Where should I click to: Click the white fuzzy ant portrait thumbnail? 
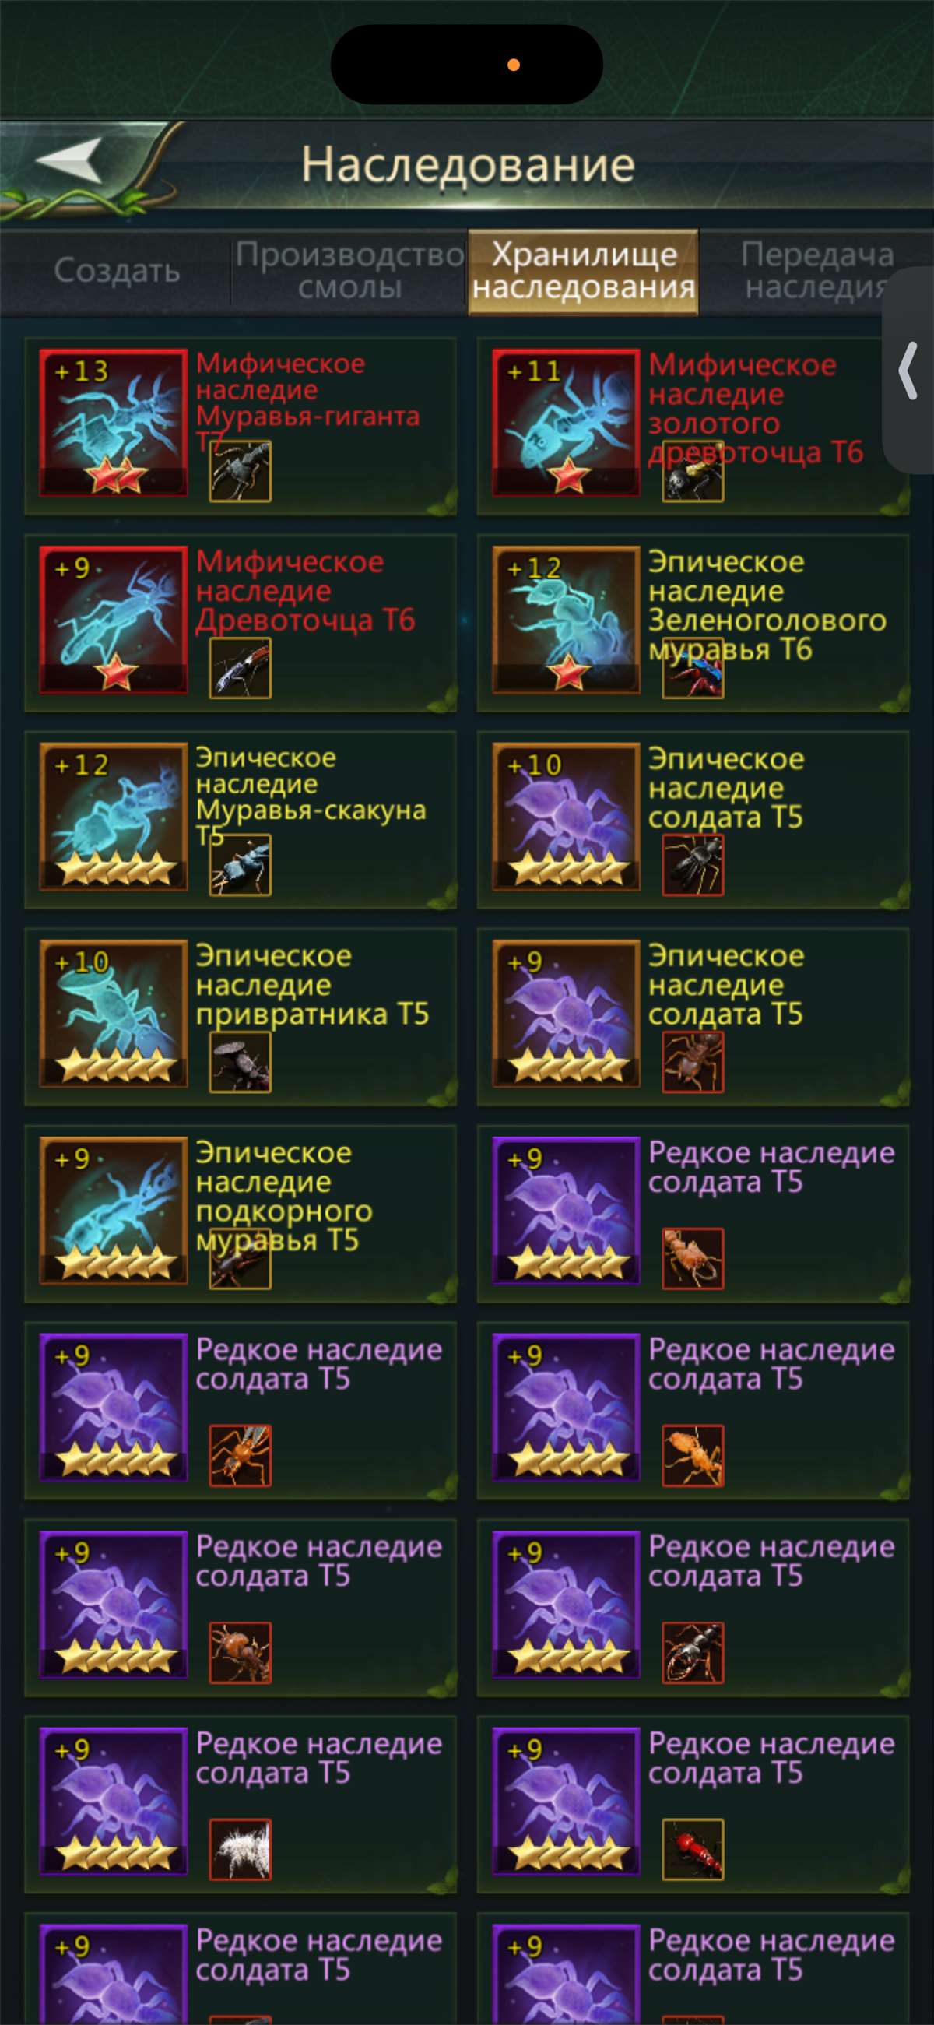[x=241, y=1850]
